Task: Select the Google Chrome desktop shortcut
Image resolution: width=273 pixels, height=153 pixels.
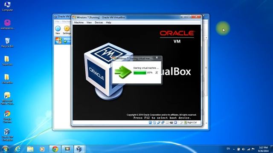Action: [7, 117]
